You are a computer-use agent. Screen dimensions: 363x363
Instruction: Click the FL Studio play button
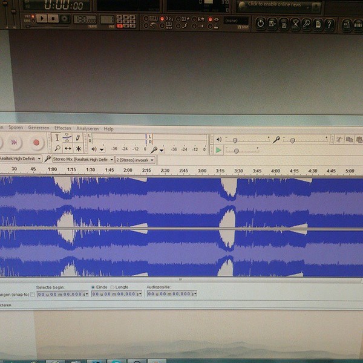[x=42, y=19]
